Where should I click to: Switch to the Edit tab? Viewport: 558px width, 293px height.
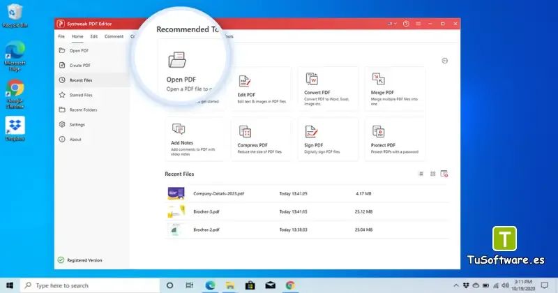coord(94,36)
